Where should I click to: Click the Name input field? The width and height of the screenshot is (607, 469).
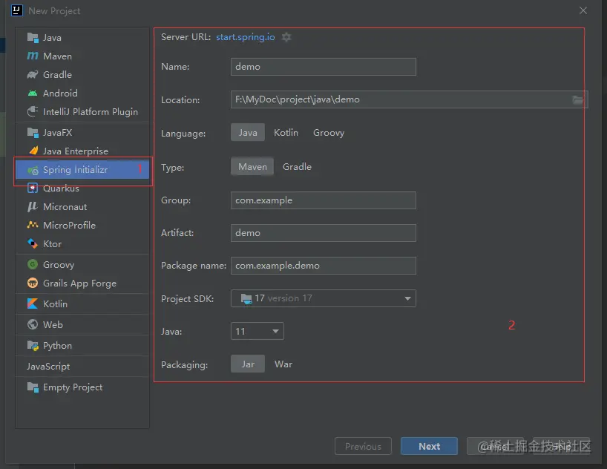click(x=324, y=67)
